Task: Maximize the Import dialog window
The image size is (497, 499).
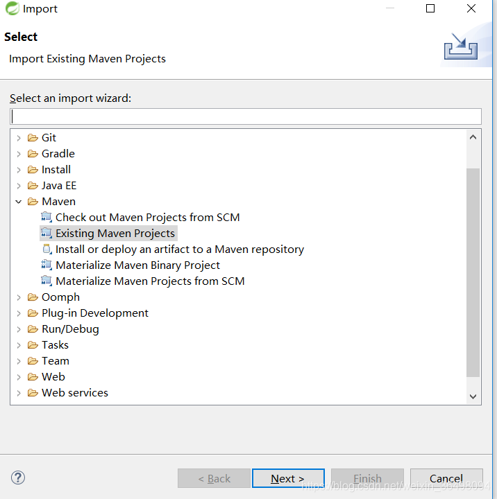Action: pyautogui.click(x=430, y=8)
